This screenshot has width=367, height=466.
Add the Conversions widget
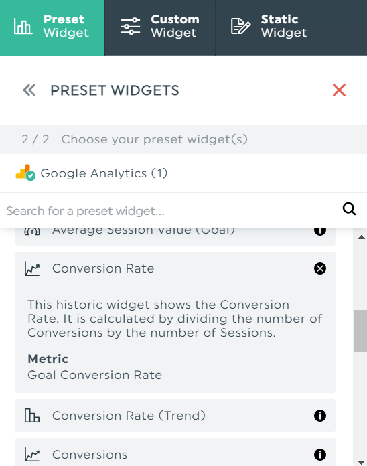click(x=175, y=452)
